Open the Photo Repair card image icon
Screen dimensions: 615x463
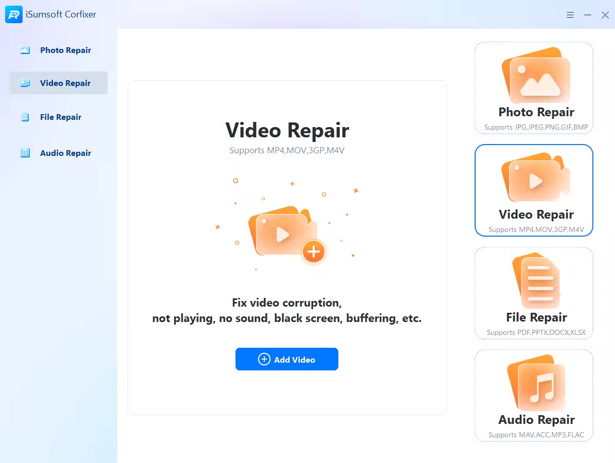tap(535, 76)
